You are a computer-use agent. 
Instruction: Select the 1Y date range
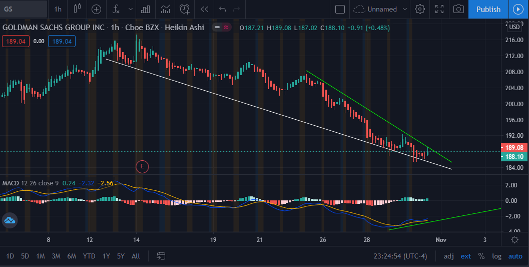(x=106, y=256)
